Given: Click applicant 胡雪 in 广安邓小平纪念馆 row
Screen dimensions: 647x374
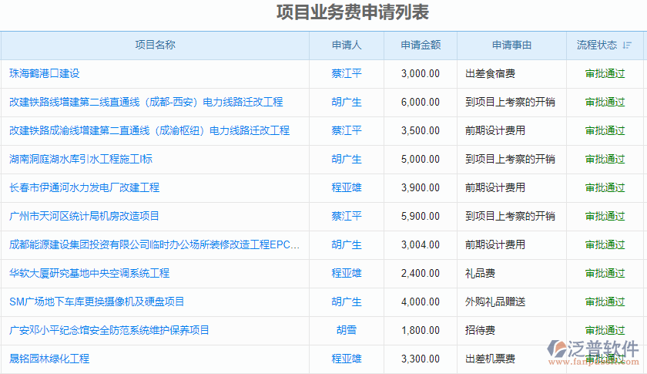Looking at the screenshot, I should tap(347, 330).
